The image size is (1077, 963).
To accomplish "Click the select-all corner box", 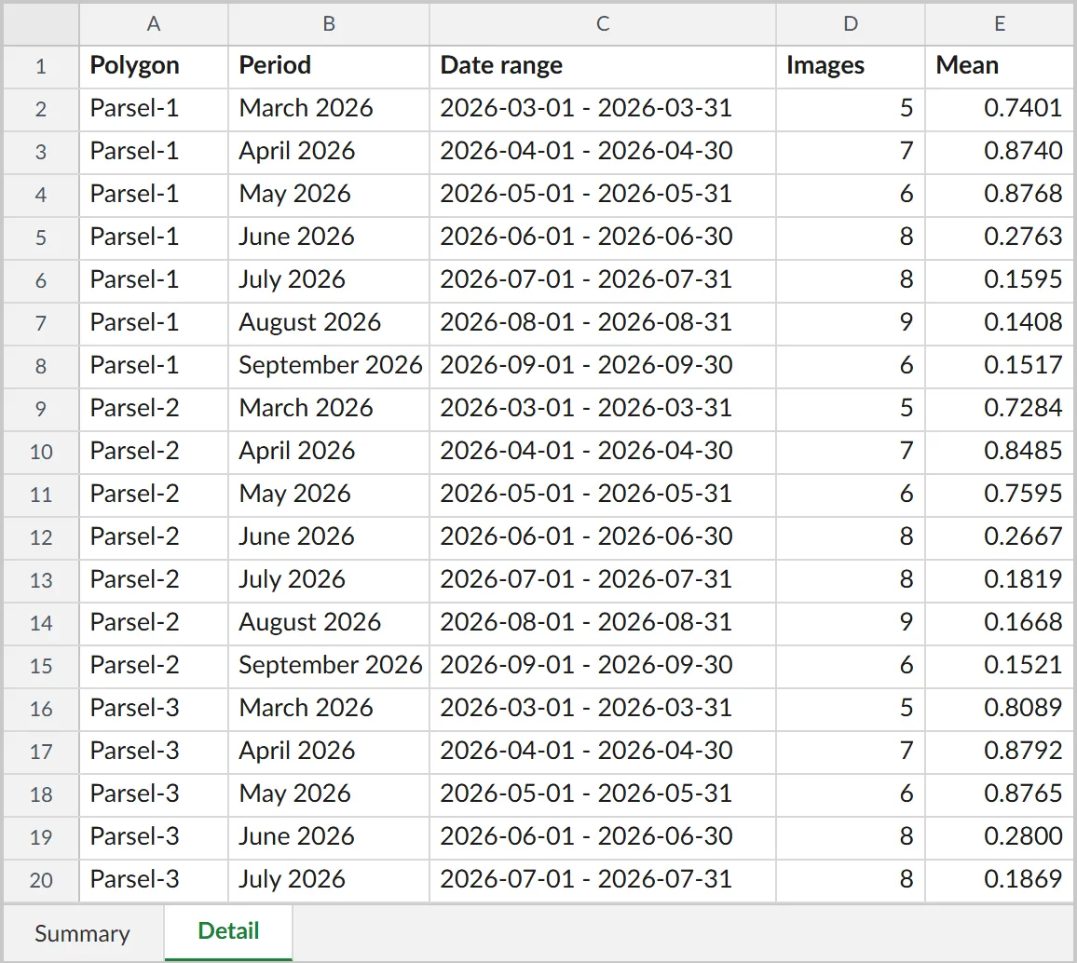I will 41,24.
